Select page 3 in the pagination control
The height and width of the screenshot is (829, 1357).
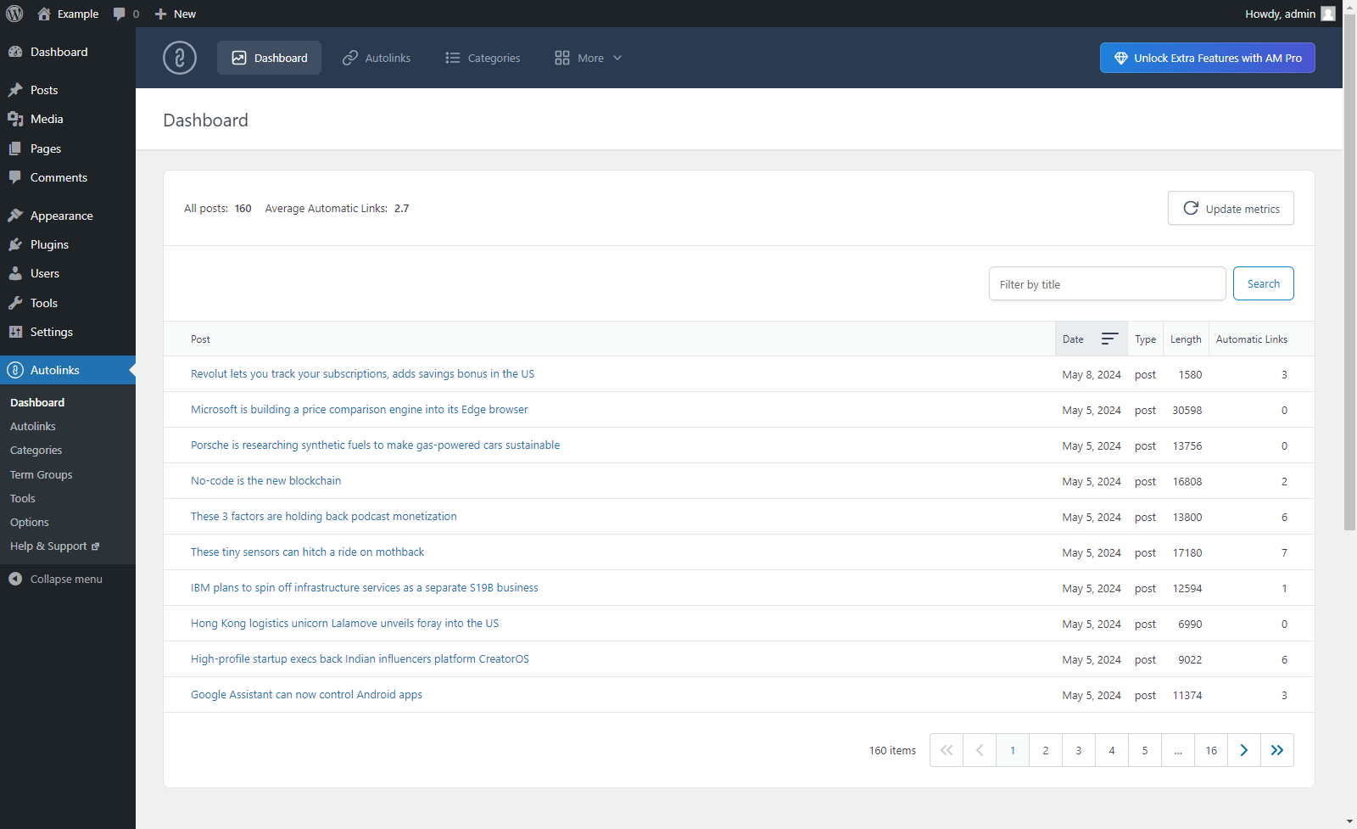[x=1078, y=750]
